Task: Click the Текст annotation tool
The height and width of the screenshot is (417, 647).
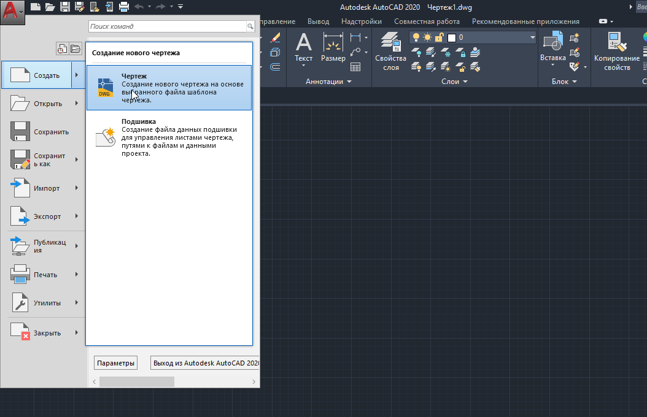Action: [x=304, y=48]
